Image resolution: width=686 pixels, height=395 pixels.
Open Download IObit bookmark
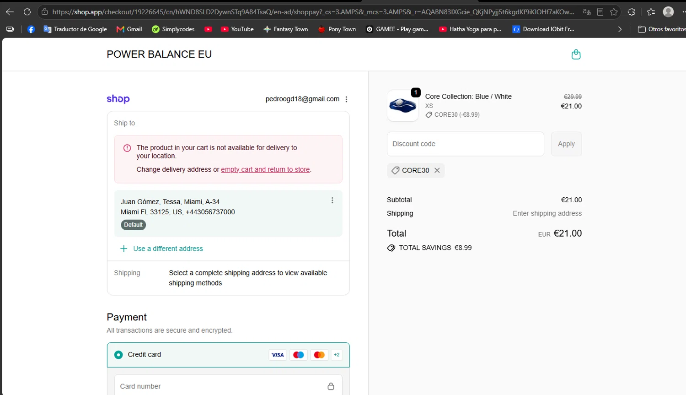click(x=543, y=29)
